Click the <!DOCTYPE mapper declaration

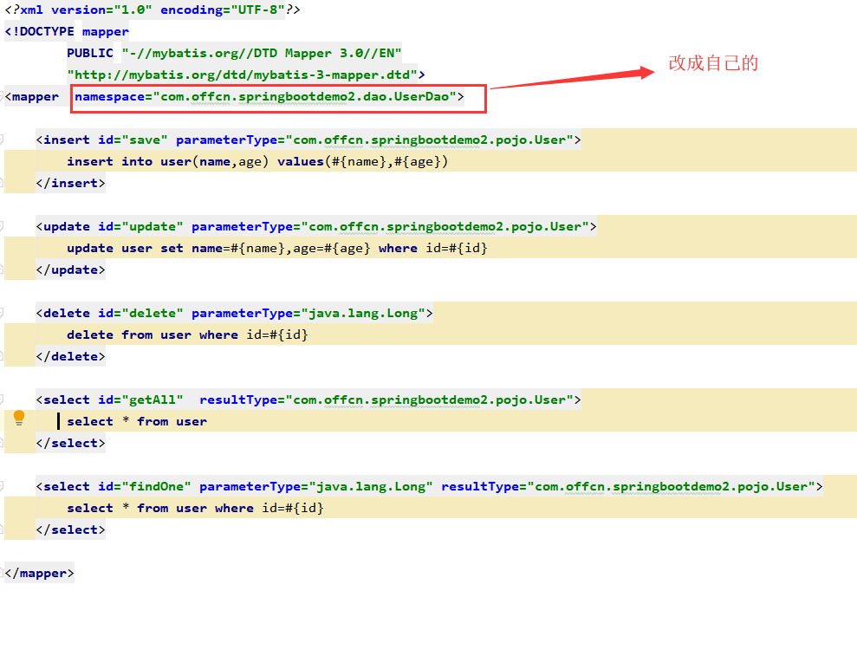click(67, 32)
